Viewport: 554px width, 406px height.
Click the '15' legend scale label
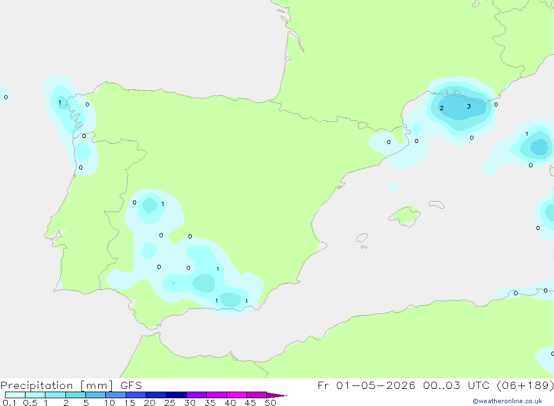click(x=129, y=403)
